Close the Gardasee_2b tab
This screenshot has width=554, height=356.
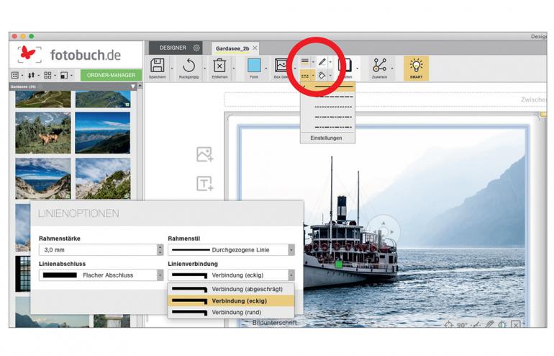point(255,48)
